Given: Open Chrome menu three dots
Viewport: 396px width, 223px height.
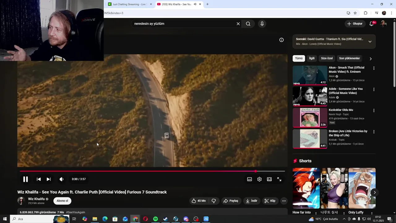Looking at the screenshot, I should (x=392, y=13).
